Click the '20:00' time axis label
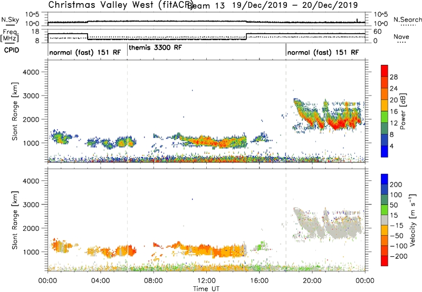422x292 pixels. tap(312, 281)
